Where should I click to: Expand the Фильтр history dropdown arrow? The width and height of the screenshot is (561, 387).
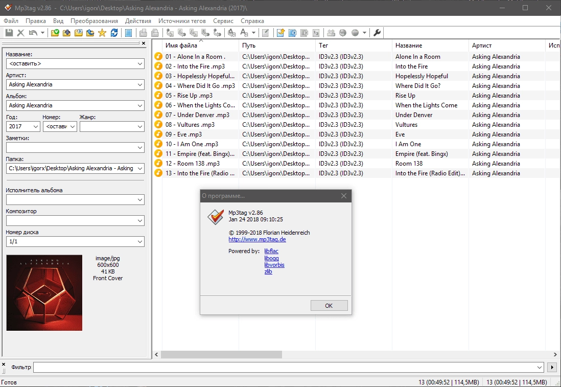pyautogui.click(x=540, y=367)
